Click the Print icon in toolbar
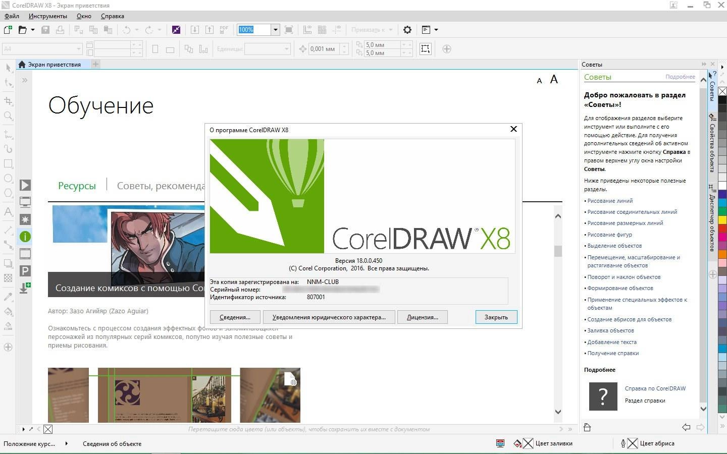 click(60, 30)
